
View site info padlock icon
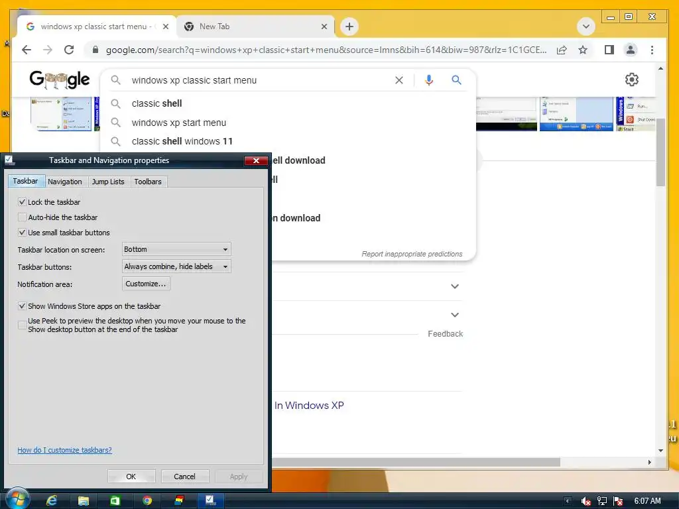pyautogui.click(x=95, y=50)
